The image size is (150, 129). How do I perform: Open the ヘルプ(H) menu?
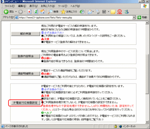pos(75,6)
